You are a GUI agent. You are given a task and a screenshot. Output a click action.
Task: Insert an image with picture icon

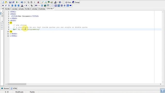pyautogui.click(x=45, y=5)
